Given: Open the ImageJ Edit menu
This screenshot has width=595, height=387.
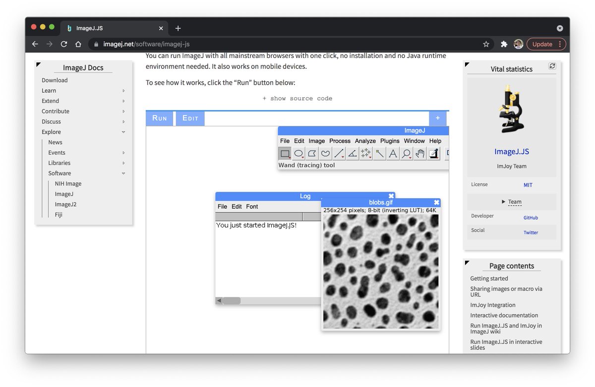Looking at the screenshot, I should click(299, 141).
